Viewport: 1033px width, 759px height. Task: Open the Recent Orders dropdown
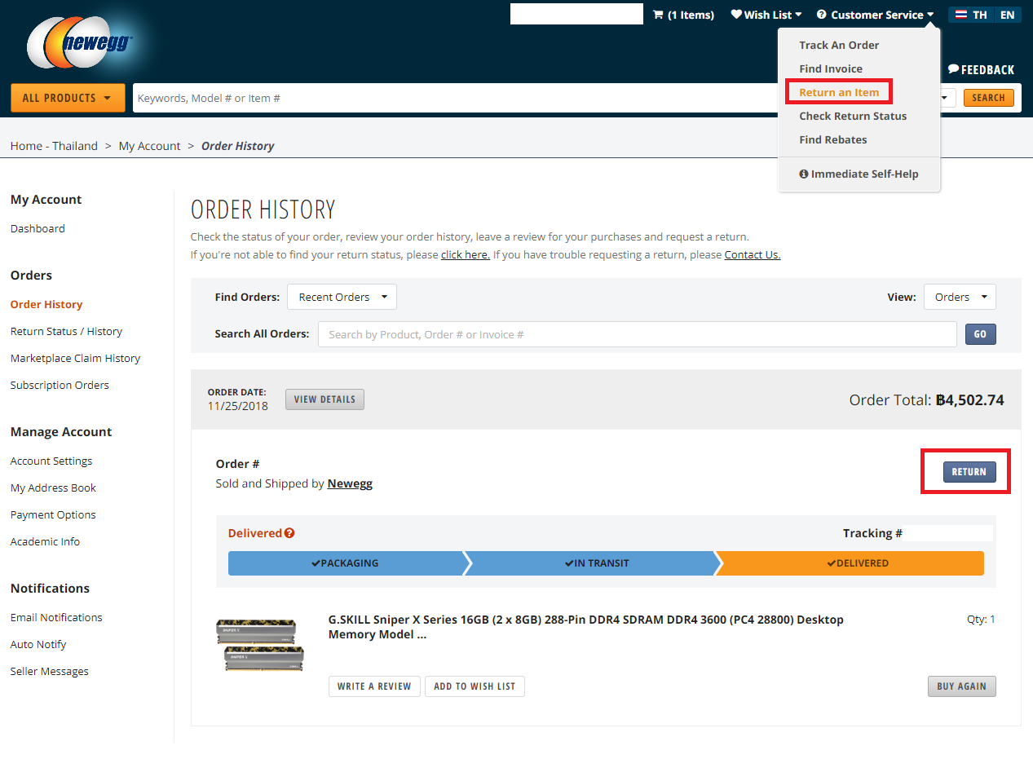tap(342, 297)
